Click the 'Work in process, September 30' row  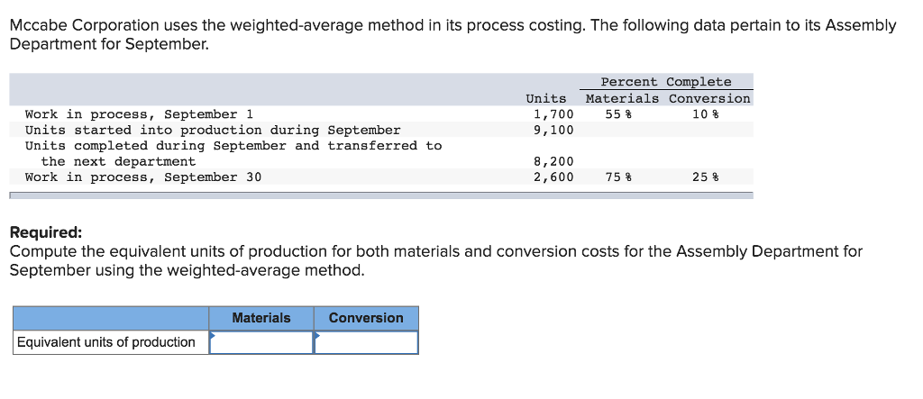click(381, 177)
